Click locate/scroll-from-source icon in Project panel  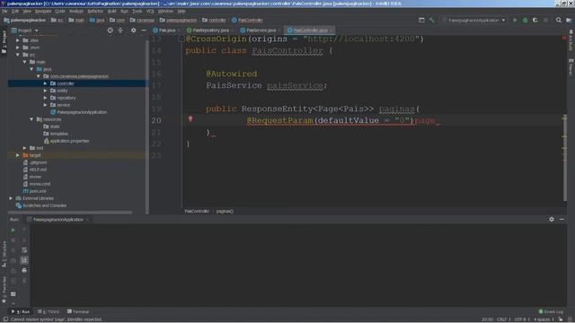click(110, 31)
